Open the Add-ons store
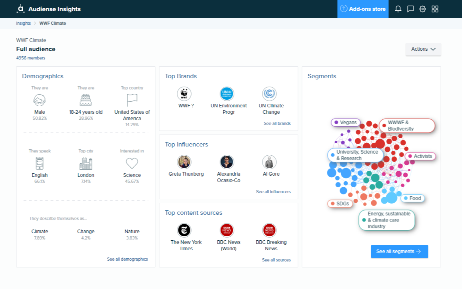462x289 pixels. click(x=363, y=9)
